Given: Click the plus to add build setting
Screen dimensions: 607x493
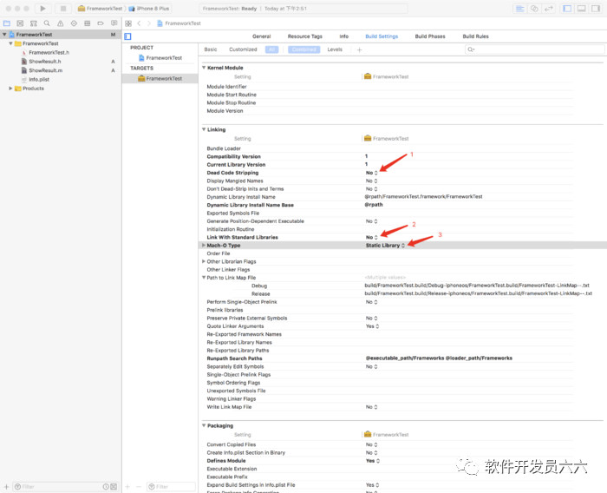Looking at the screenshot, I should coord(359,49).
